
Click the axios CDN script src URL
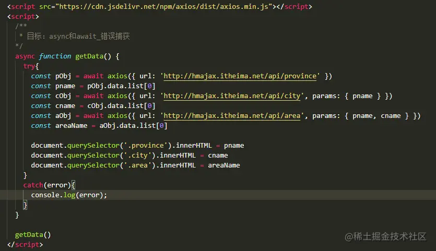pyautogui.click(x=164, y=6)
